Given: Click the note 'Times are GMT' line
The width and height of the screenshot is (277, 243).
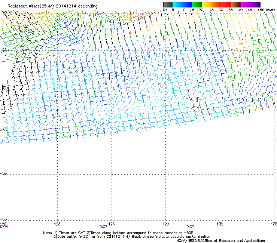Looking at the screenshot, I should [x=118, y=233].
